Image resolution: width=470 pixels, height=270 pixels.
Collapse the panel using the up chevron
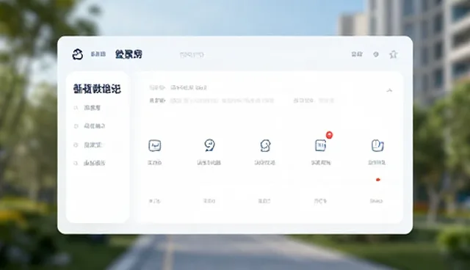coord(389,90)
